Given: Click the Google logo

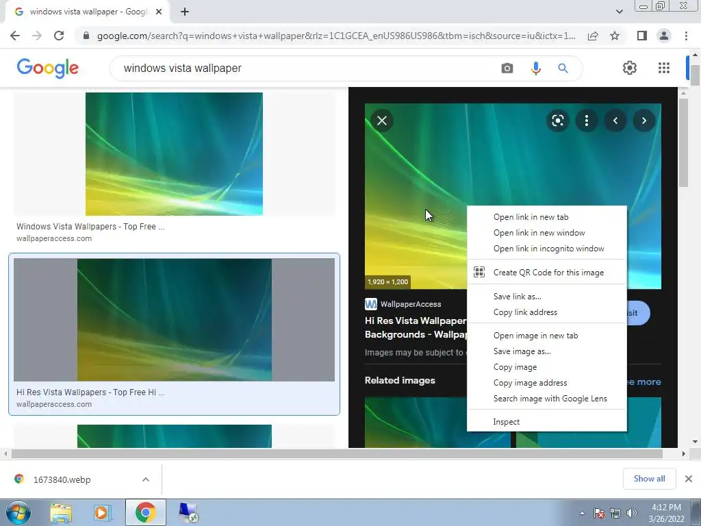Looking at the screenshot, I should click(47, 68).
